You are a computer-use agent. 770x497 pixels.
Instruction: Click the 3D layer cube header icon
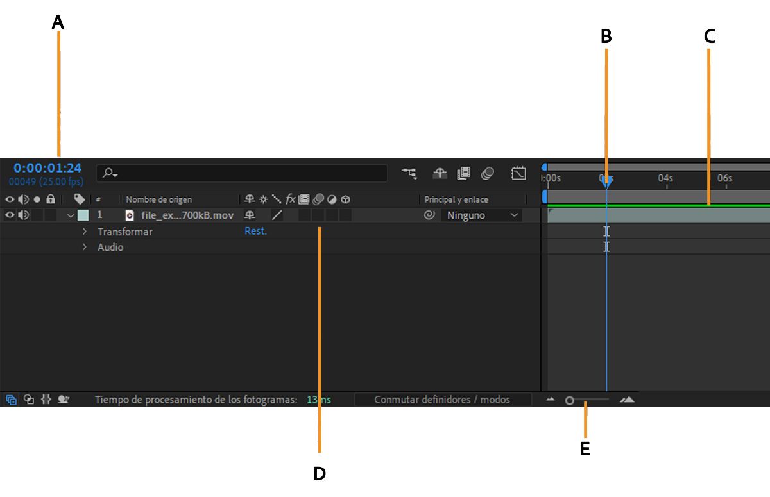coord(345,199)
